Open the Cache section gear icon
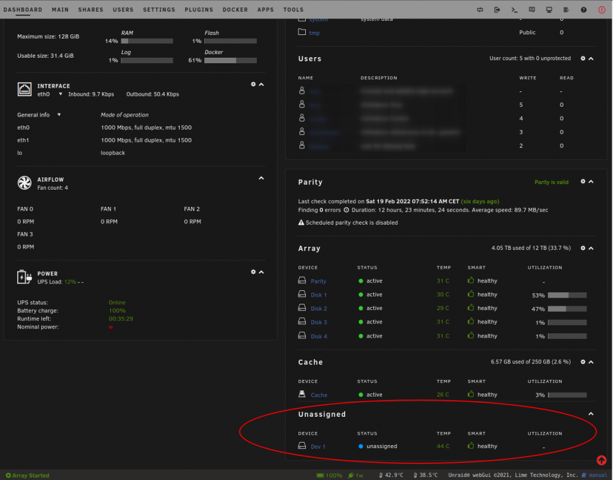 (583, 362)
